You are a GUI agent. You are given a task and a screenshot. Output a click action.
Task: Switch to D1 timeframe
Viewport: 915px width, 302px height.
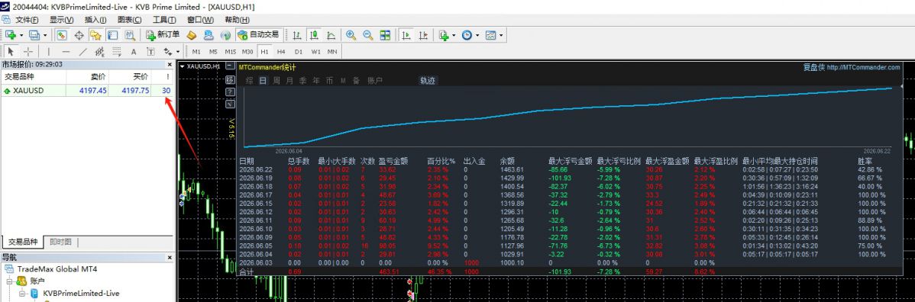tap(298, 52)
